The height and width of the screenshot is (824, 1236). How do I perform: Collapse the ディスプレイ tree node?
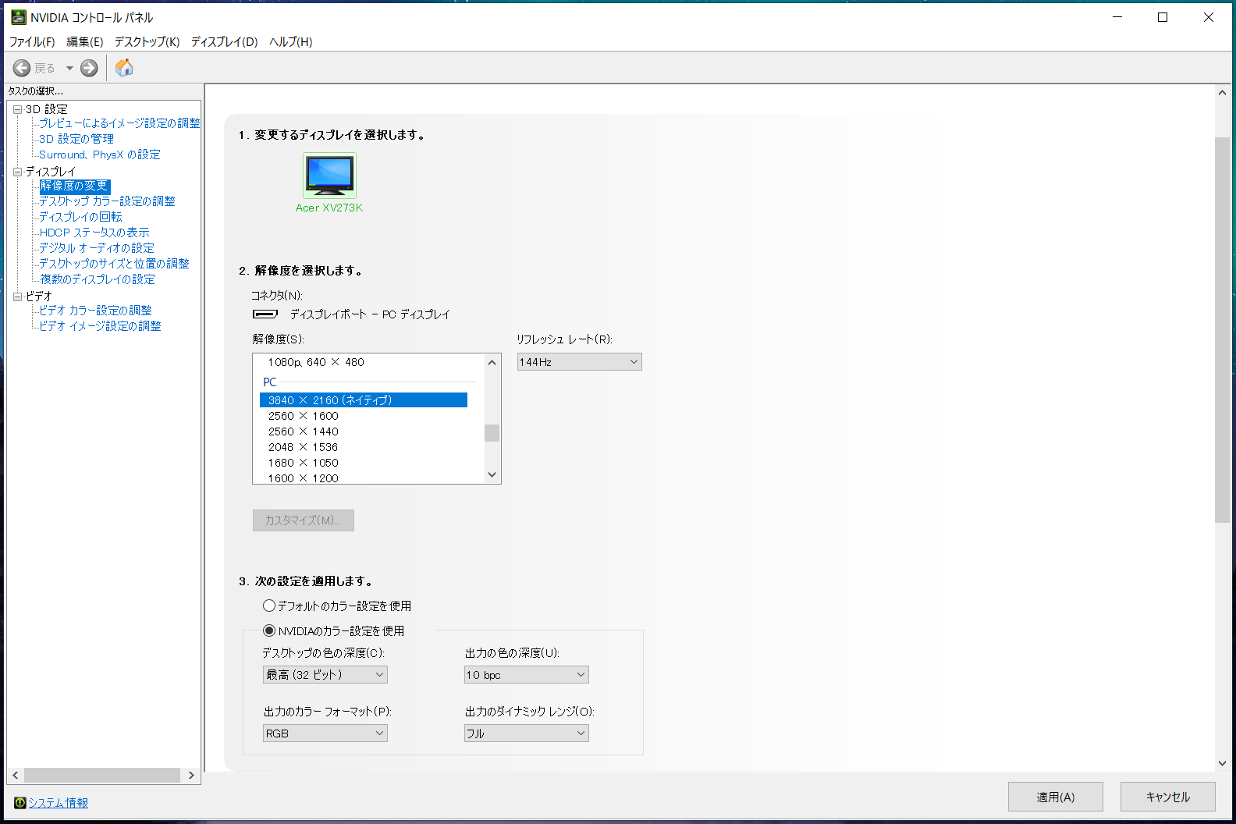tap(17, 172)
